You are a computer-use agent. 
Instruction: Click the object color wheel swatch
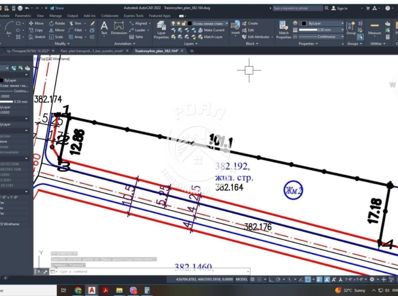click(x=295, y=23)
